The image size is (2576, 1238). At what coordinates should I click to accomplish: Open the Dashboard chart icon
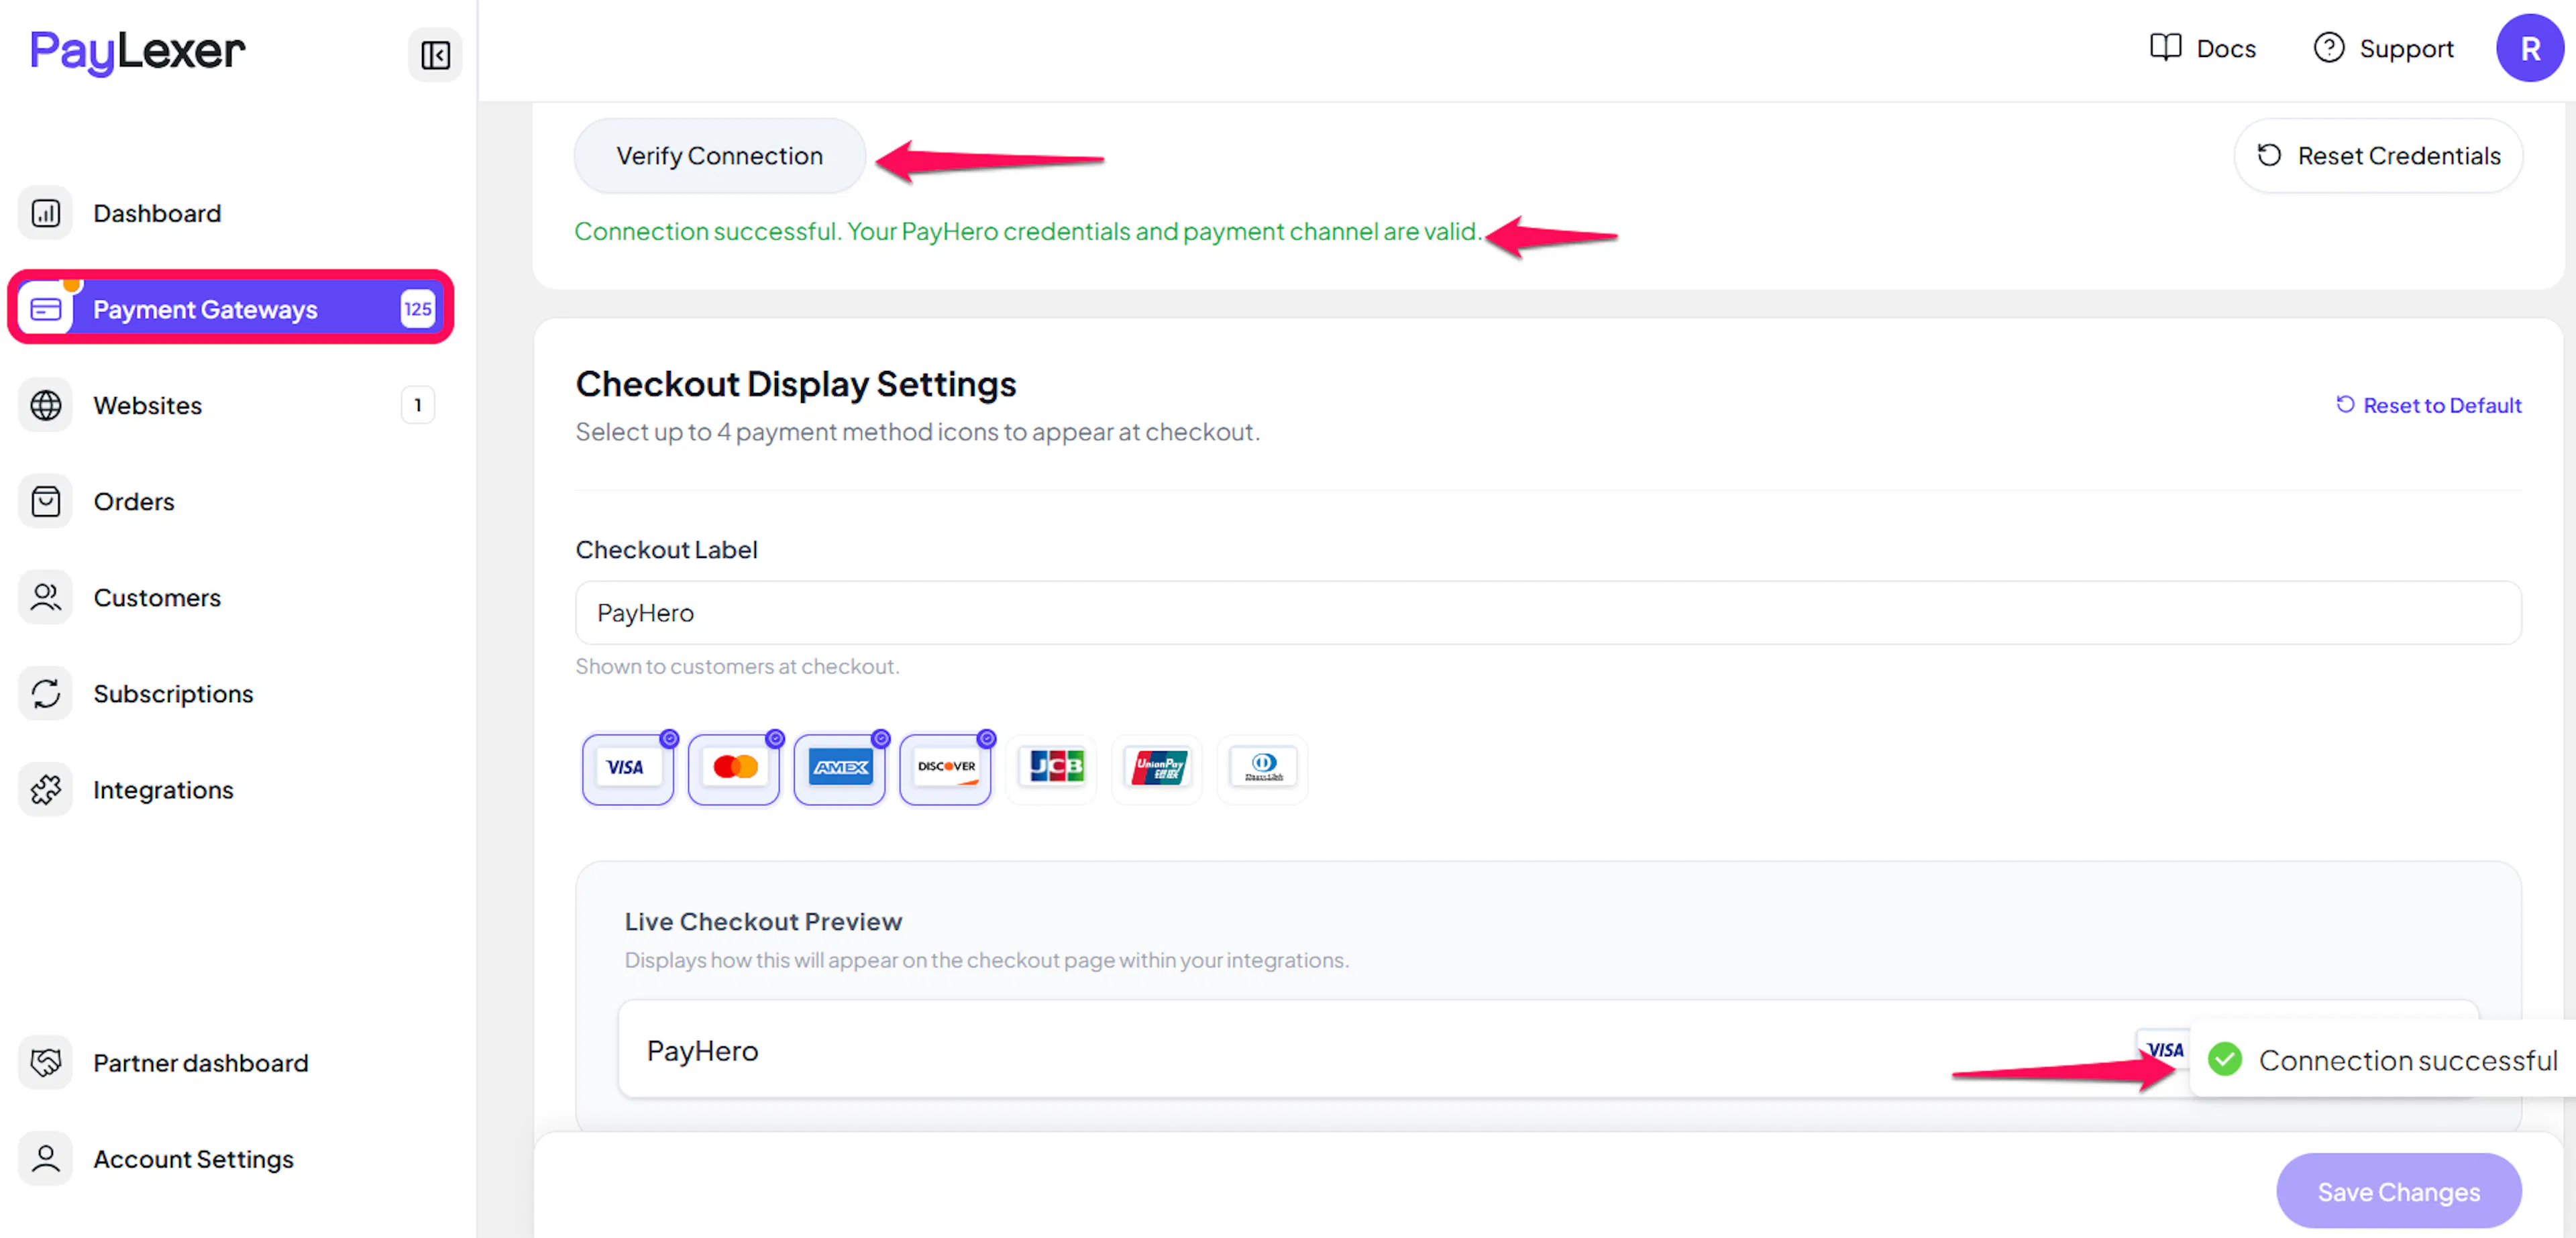[x=46, y=213]
